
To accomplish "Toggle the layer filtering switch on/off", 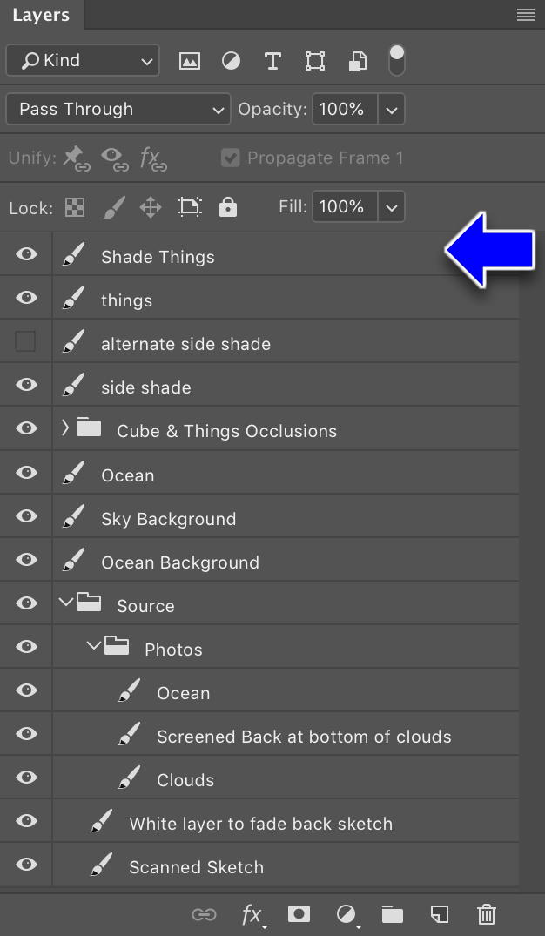I will [x=396, y=61].
